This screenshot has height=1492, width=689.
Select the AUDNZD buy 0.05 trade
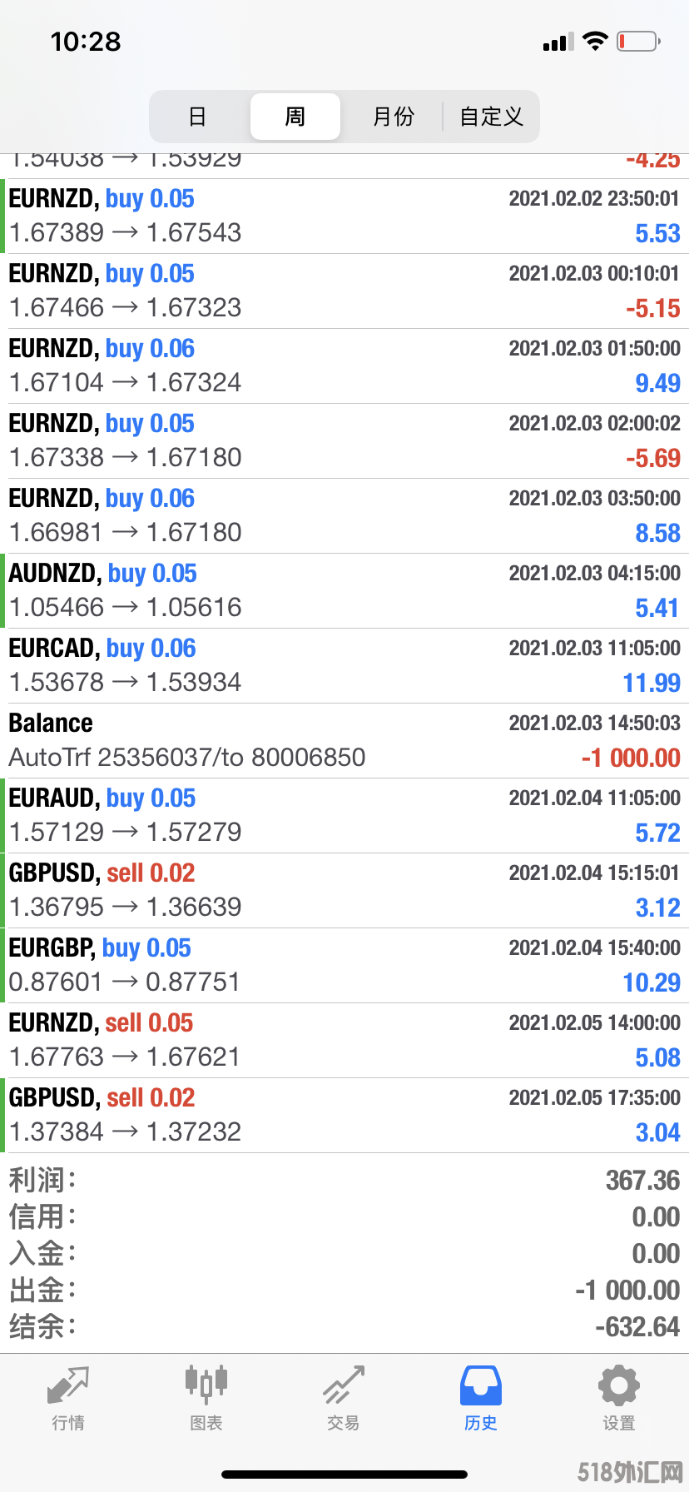pyautogui.click(x=344, y=591)
